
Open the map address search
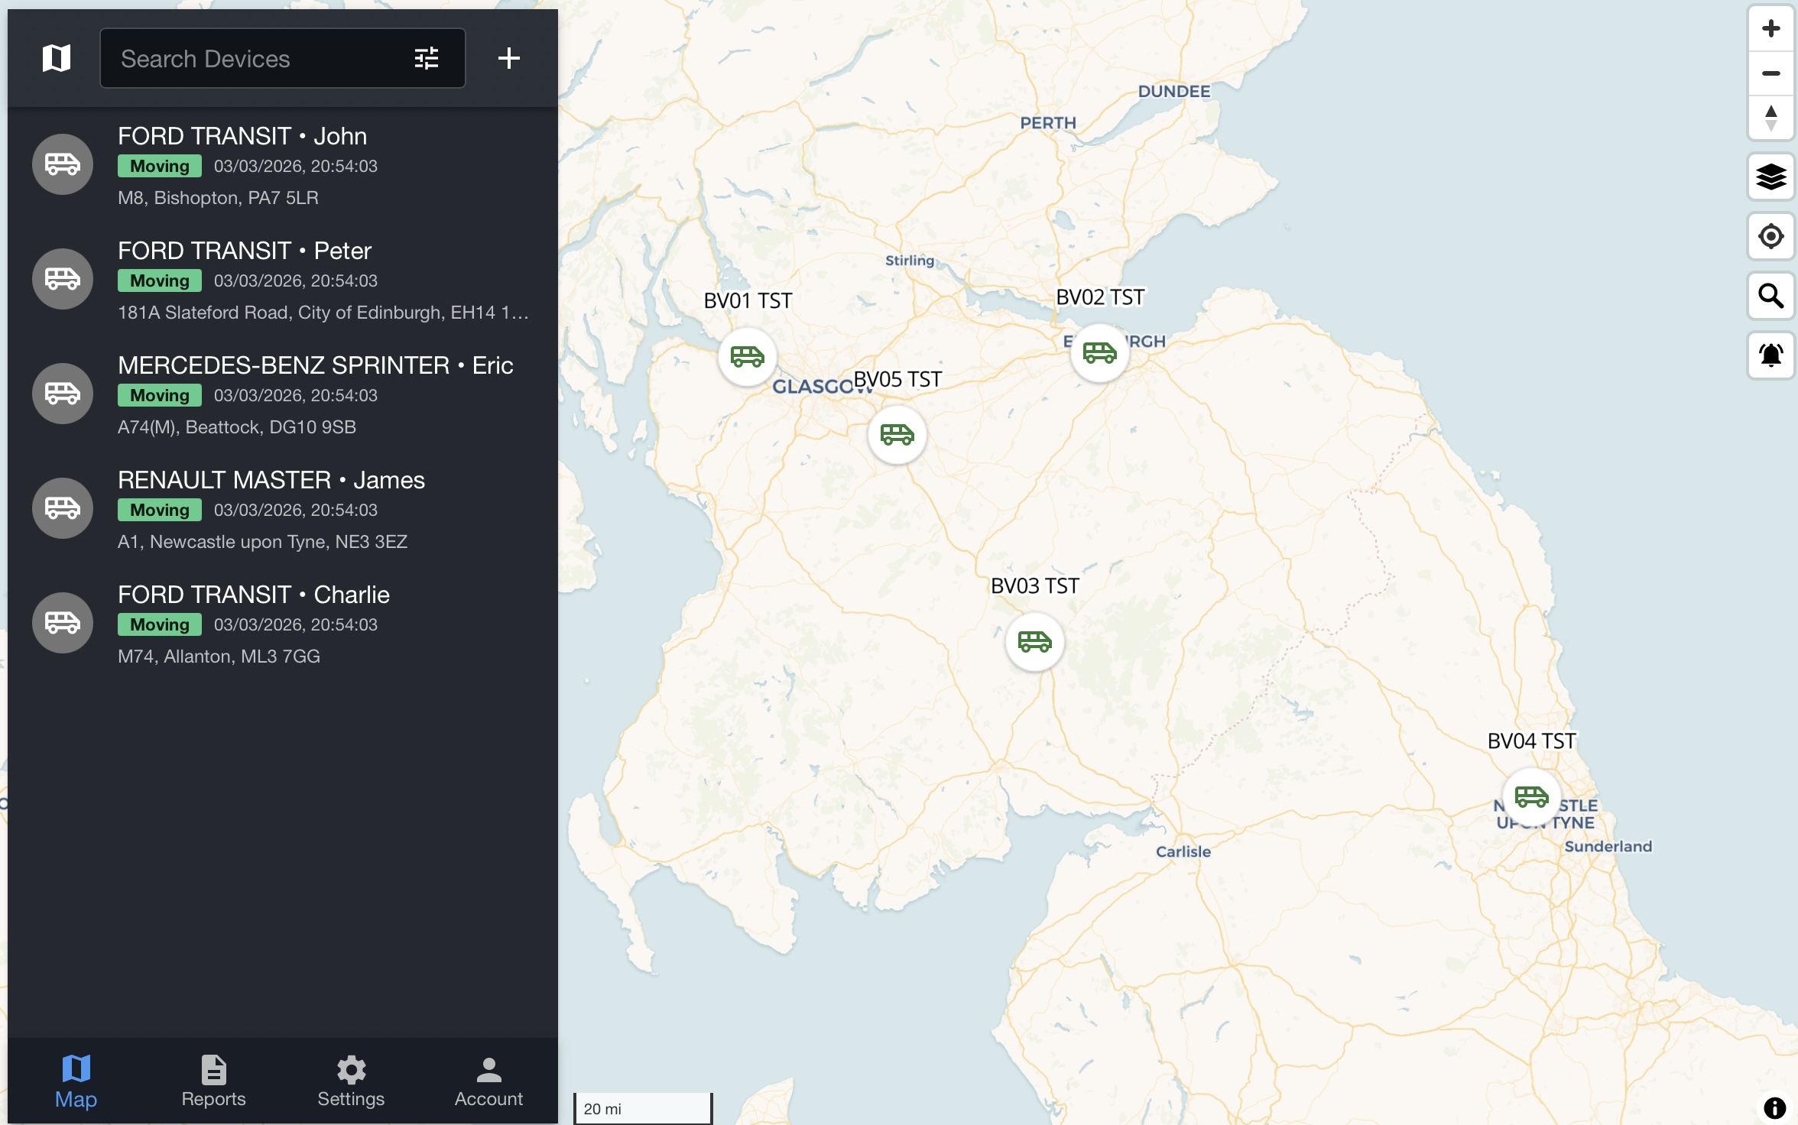pos(1770,296)
